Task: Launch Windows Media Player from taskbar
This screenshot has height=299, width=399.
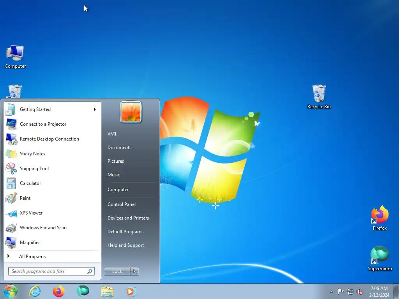Action: [x=131, y=291]
